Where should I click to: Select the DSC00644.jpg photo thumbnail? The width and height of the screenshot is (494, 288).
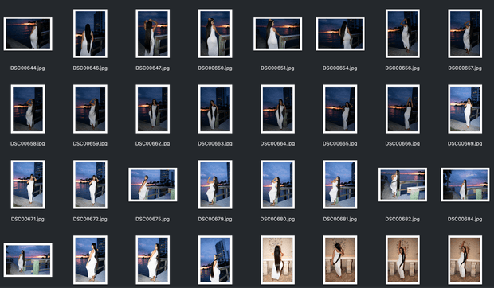28,33
